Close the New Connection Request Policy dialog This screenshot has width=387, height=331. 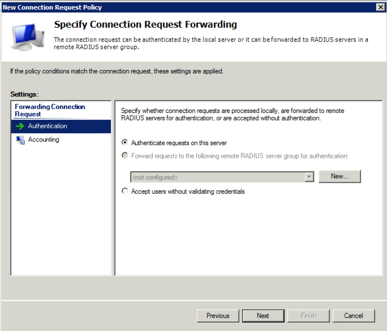click(381, 7)
